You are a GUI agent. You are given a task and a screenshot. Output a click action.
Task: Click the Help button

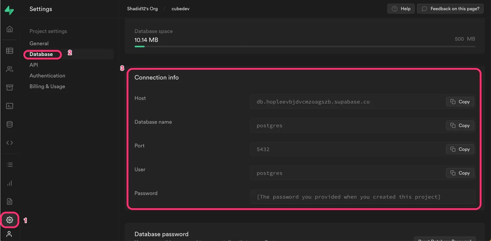coord(401,9)
